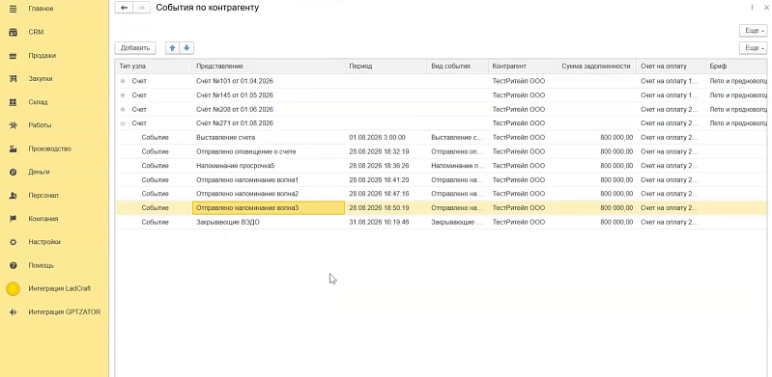Open the Главное hamburger menu icon
This screenshot has width=772, height=377.
[14, 9]
